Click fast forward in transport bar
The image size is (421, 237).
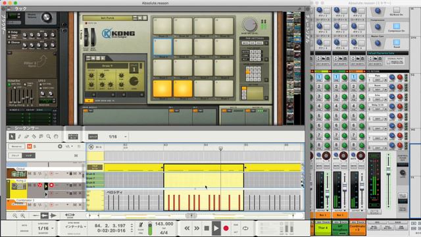click(197, 228)
